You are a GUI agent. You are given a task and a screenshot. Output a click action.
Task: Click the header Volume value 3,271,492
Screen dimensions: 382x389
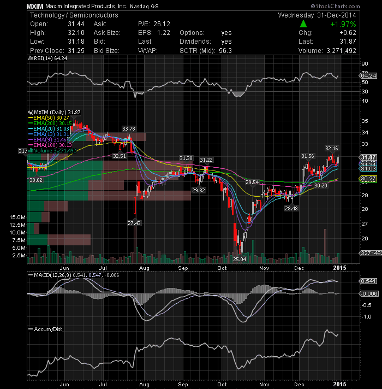click(341, 51)
